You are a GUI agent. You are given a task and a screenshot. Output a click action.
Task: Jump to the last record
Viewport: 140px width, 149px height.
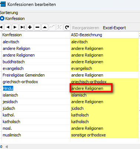[x=23, y=27]
